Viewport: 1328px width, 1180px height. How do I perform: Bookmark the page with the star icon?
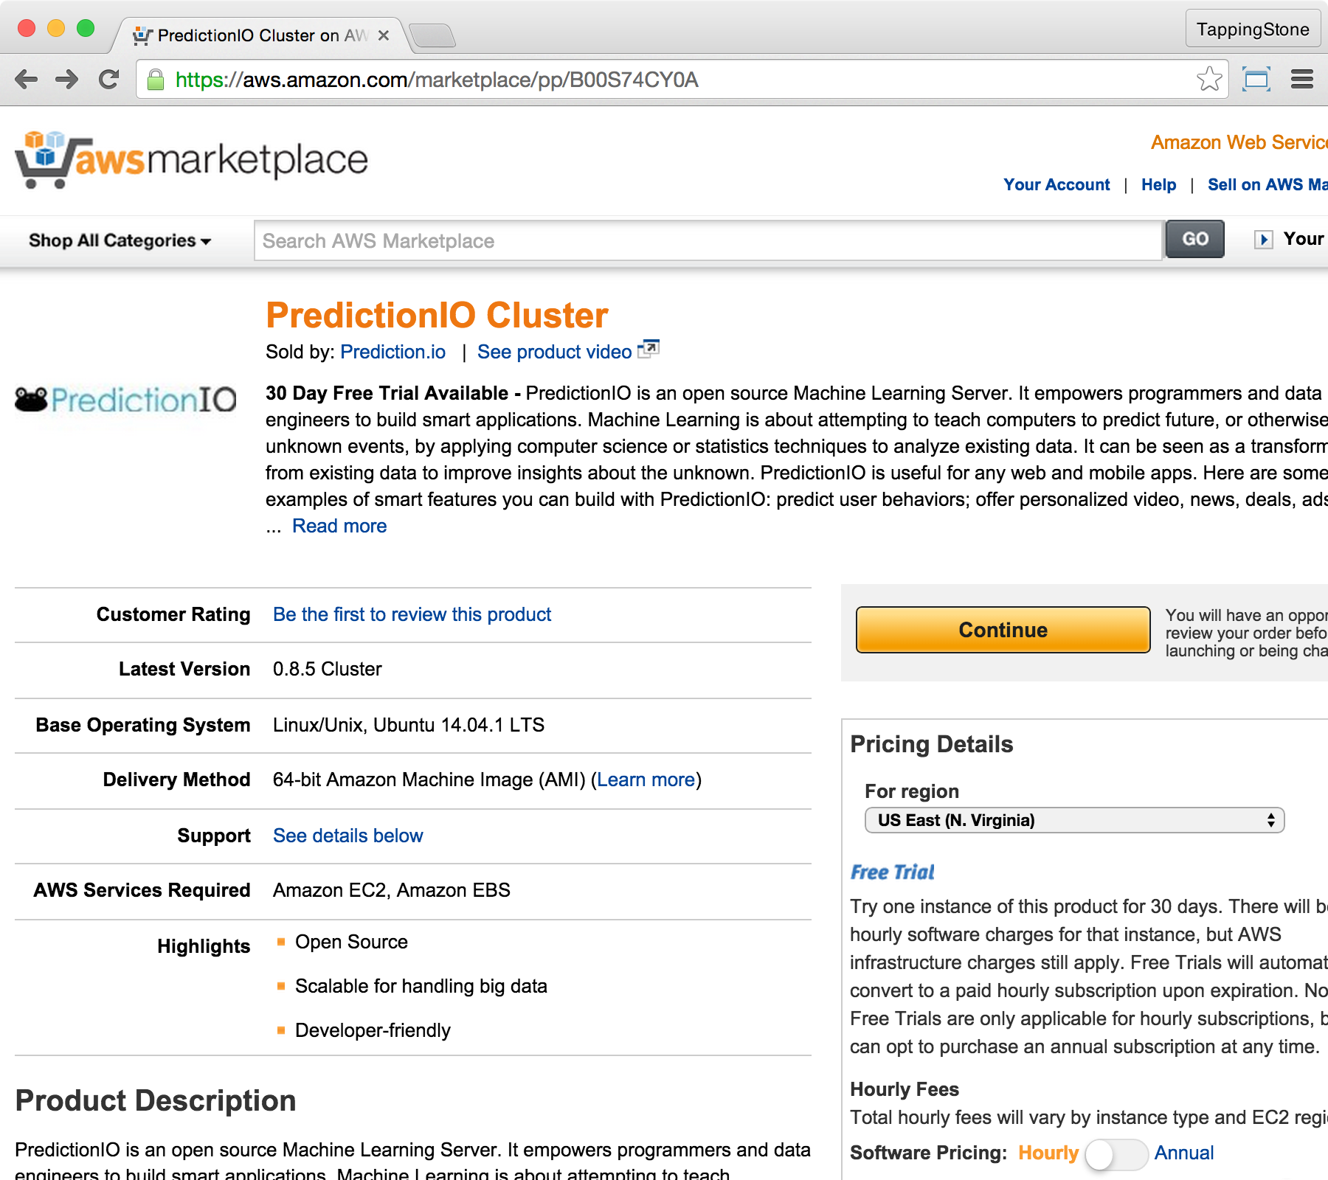click(1209, 79)
